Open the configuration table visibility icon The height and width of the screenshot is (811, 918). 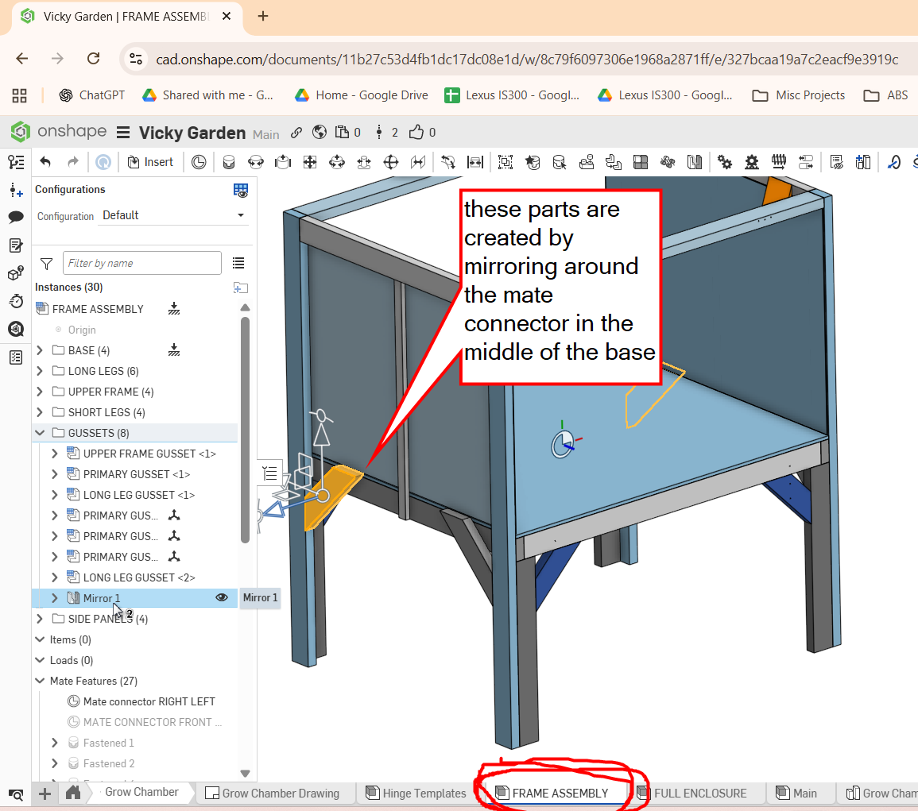240,190
